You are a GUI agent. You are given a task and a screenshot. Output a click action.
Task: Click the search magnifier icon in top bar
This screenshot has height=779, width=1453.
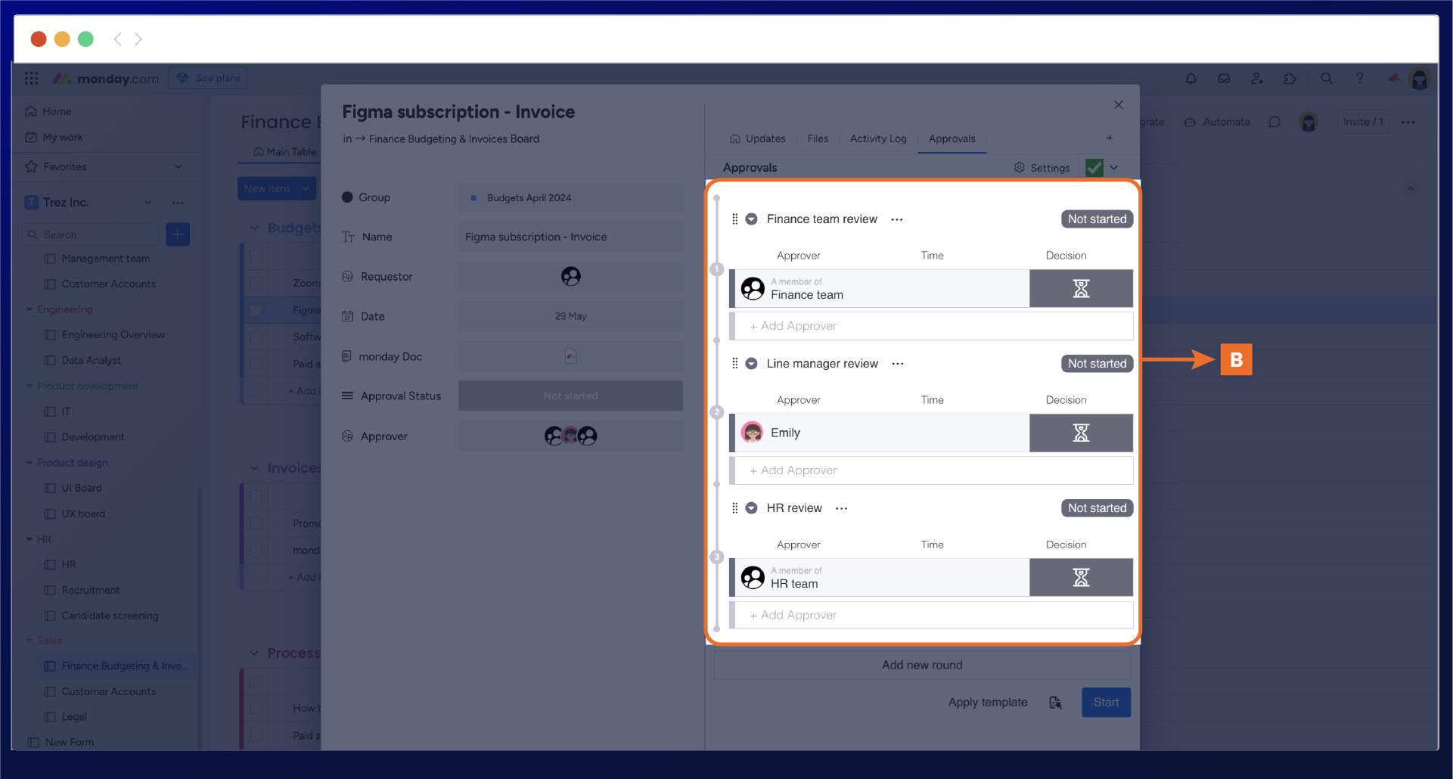pyautogui.click(x=1326, y=79)
